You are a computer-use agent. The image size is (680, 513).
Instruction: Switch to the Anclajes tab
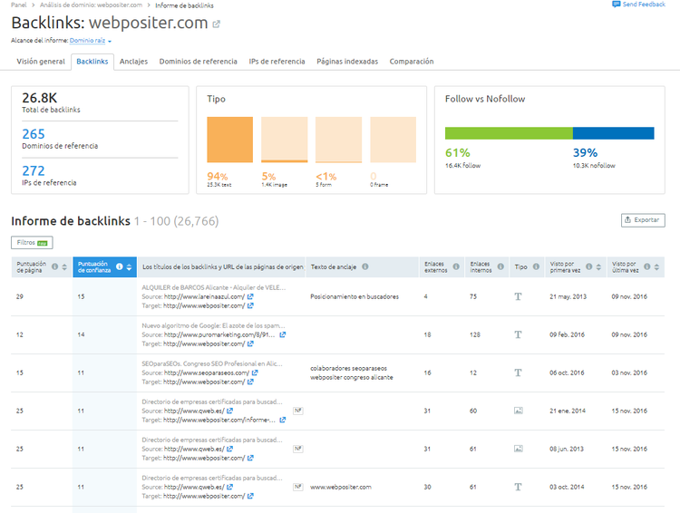(133, 62)
